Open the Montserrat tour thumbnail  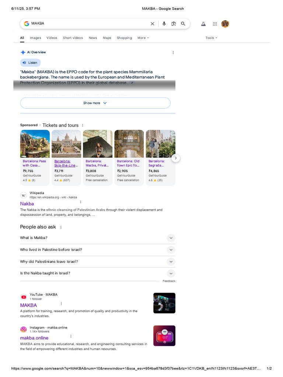[35, 144]
